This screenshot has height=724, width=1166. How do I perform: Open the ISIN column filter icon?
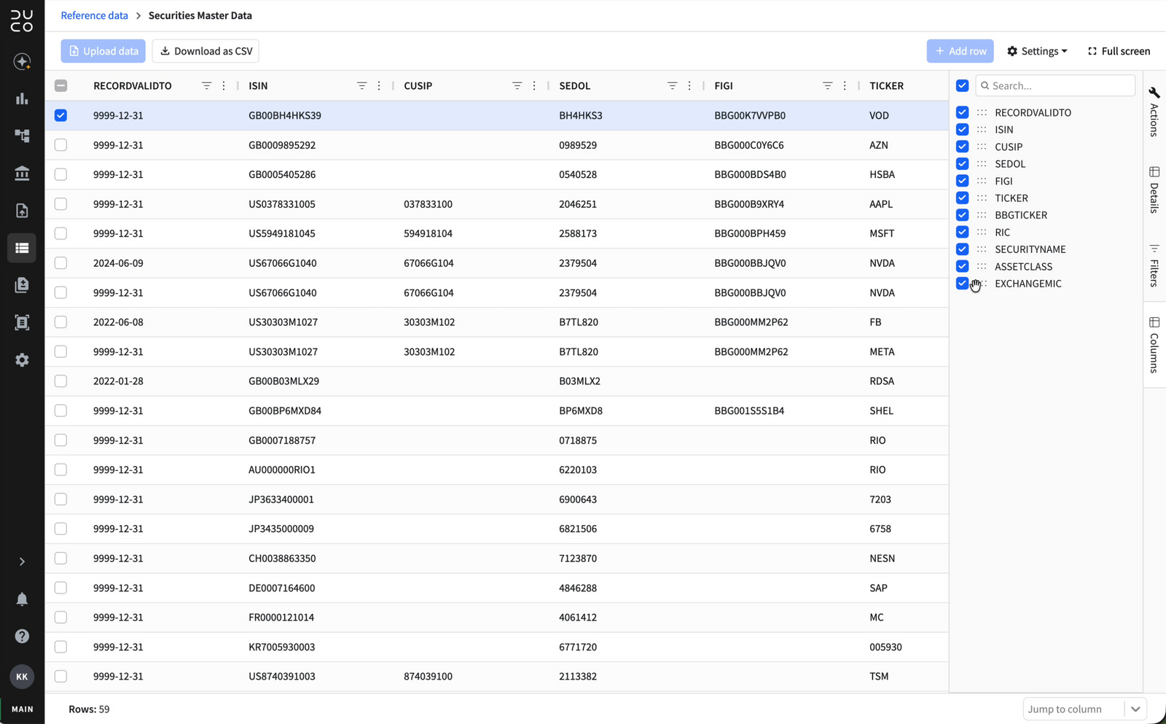coord(361,86)
